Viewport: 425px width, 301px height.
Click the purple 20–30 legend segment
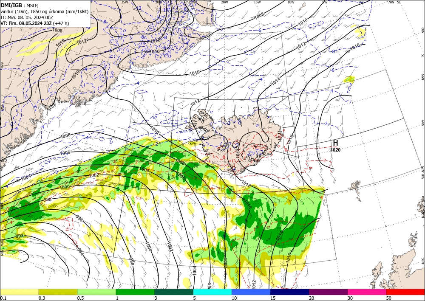328,292
